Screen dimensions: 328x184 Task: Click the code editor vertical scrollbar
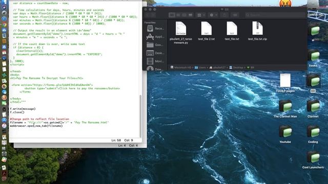pyautogui.click(x=140, y=116)
